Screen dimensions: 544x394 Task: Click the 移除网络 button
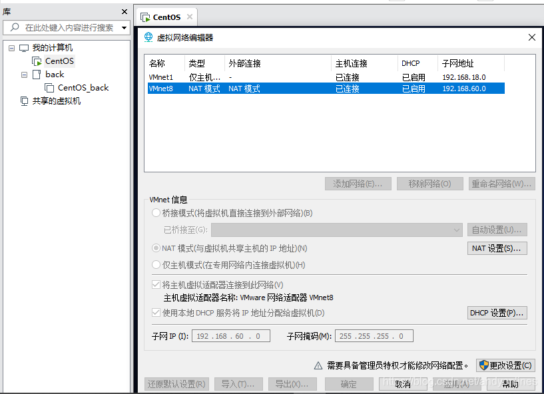click(x=430, y=184)
